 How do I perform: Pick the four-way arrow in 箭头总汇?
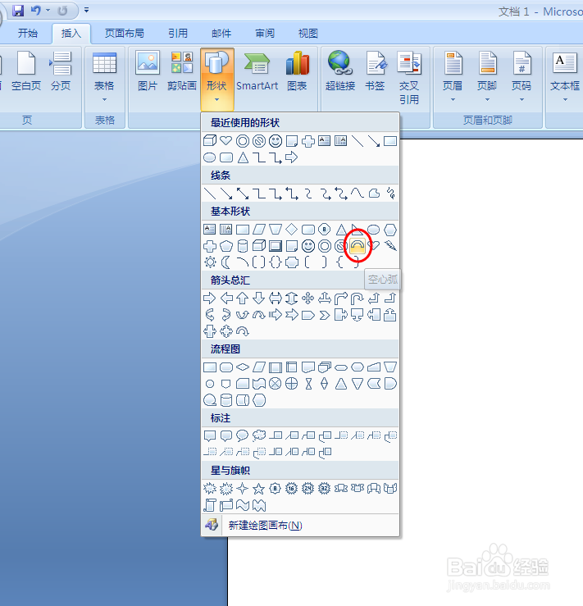(308, 298)
